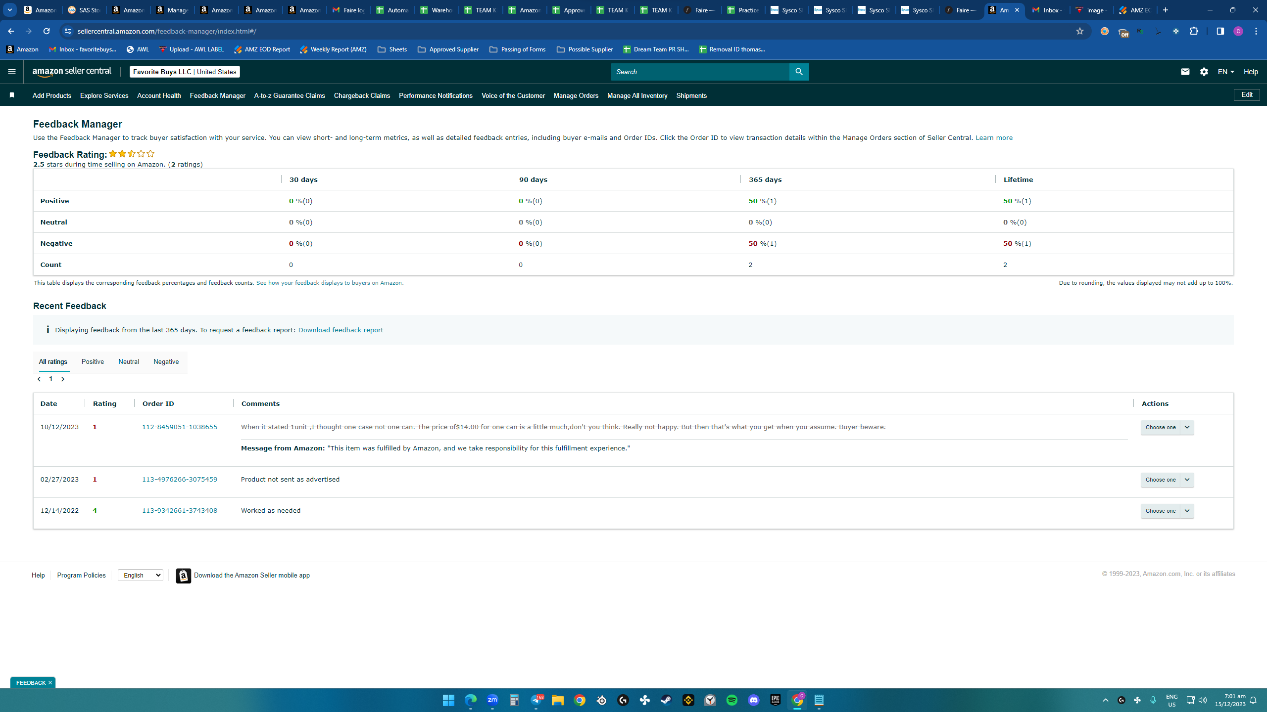Click the search magnifier button
Viewport: 1267px width, 712px height.
(x=799, y=72)
